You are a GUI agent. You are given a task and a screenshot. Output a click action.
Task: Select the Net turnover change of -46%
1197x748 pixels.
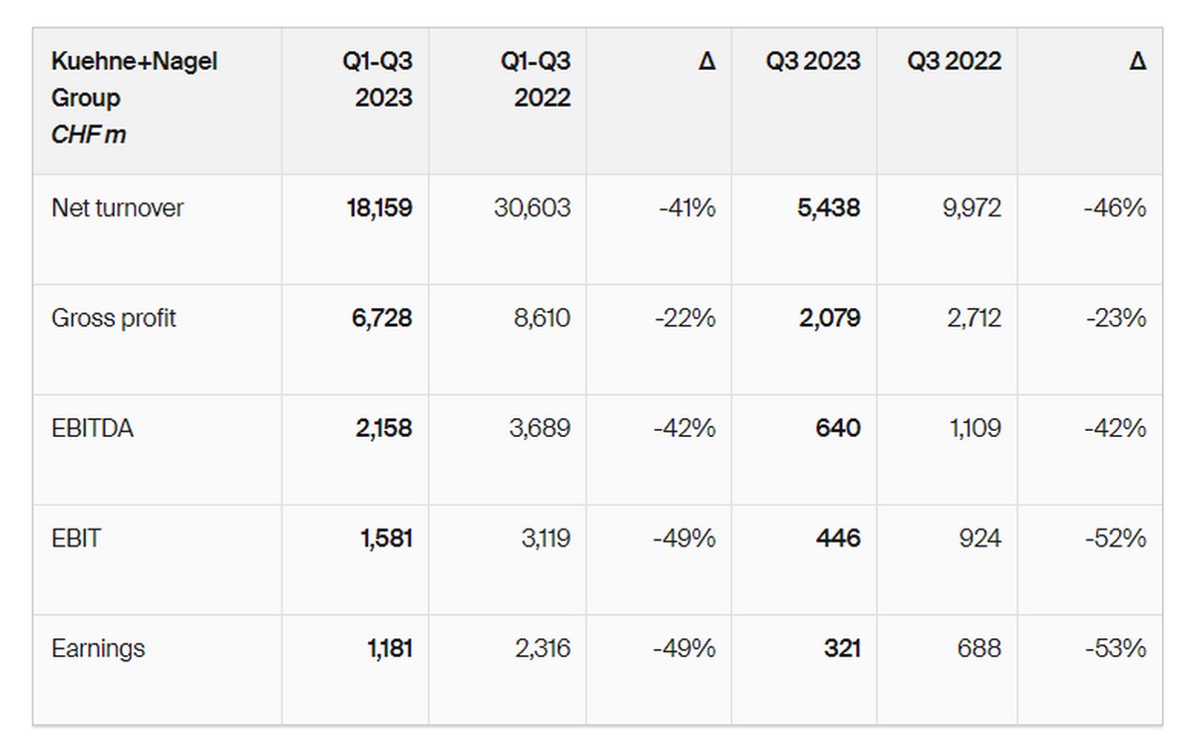[x=1114, y=208]
